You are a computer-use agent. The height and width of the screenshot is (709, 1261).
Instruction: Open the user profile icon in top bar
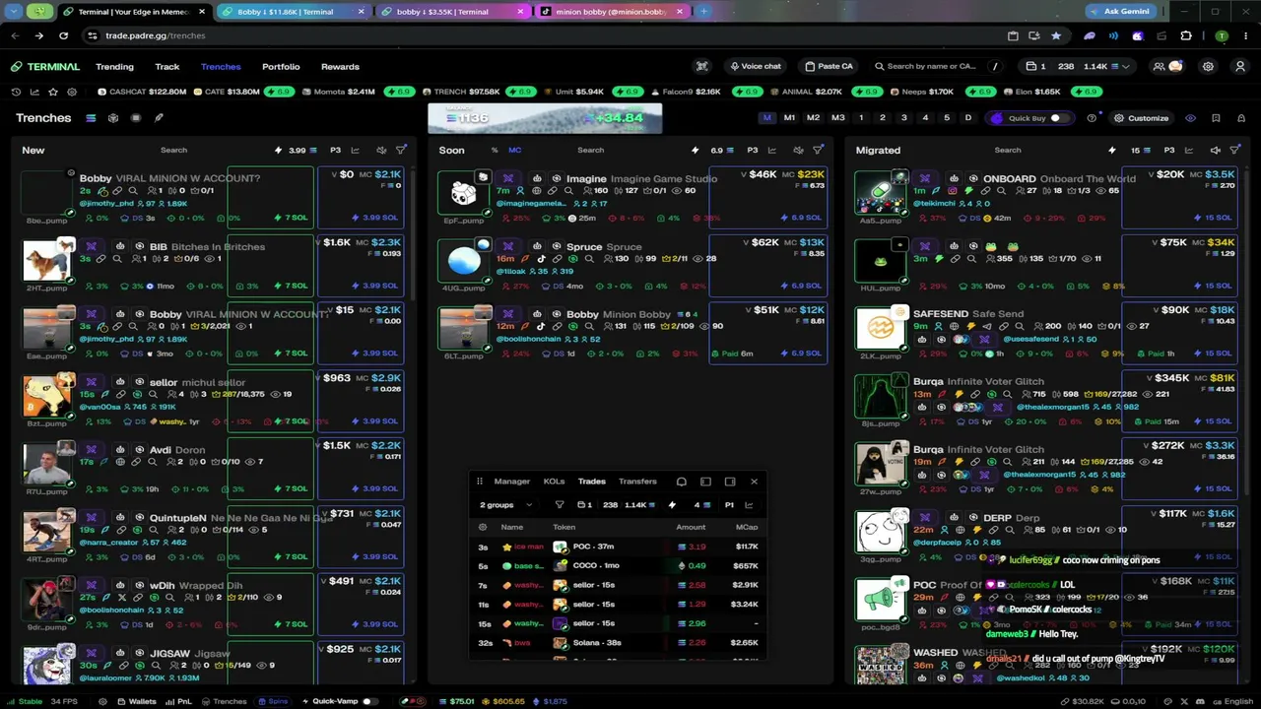pos(1240,67)
